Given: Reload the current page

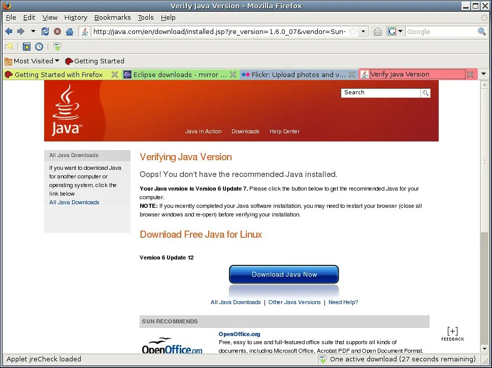Looking at the screenshot, I should click(45, 31).
